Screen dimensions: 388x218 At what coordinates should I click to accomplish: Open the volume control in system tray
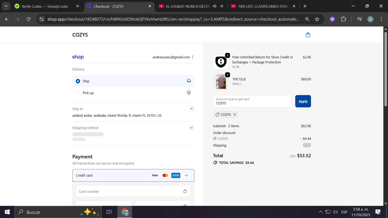[335, 212]
